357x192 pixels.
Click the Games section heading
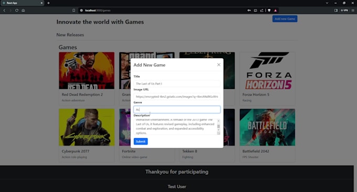point(68,47)
